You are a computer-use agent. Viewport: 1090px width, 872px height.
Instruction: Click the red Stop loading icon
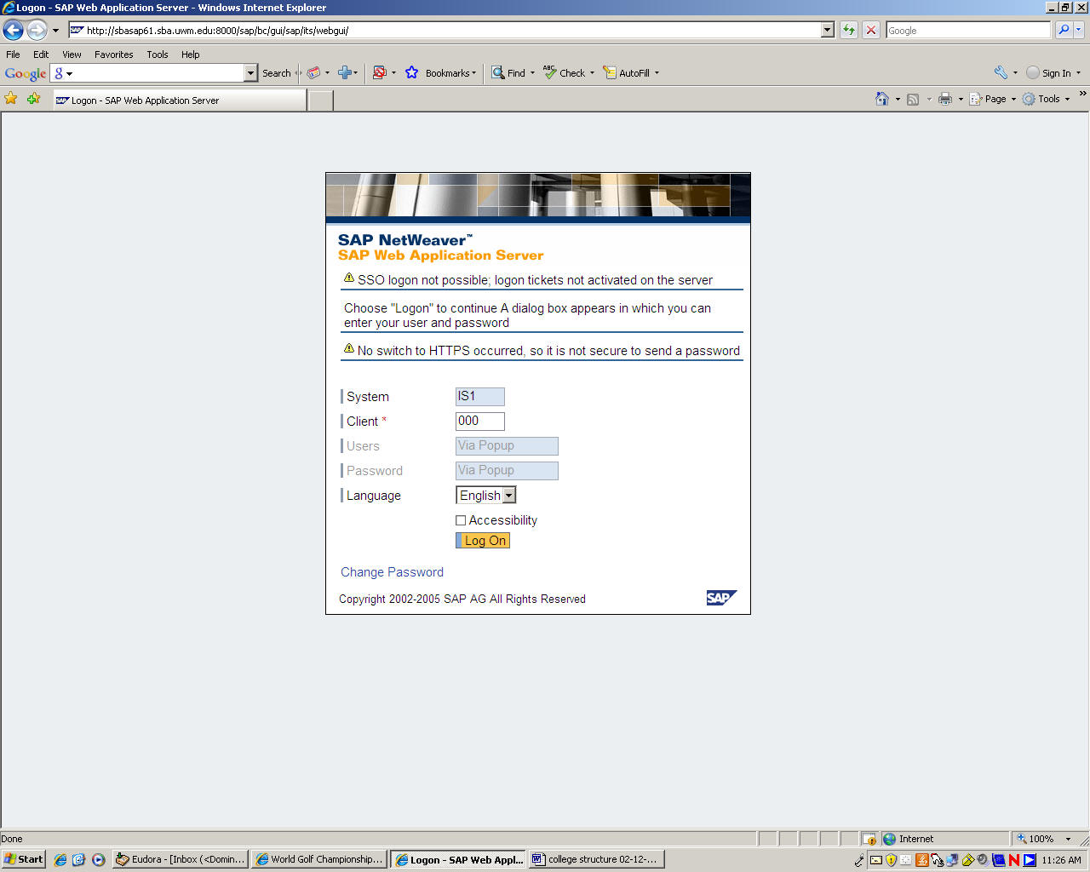coord(871,30)
